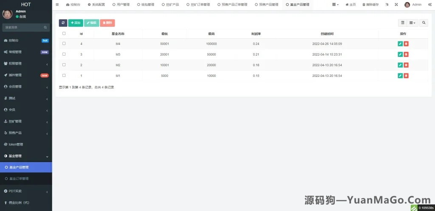The width and height of the screenshot is (435, 211).
Task: Click the fullscreen icon in the top bar
Action: click(x=396, y=5)
